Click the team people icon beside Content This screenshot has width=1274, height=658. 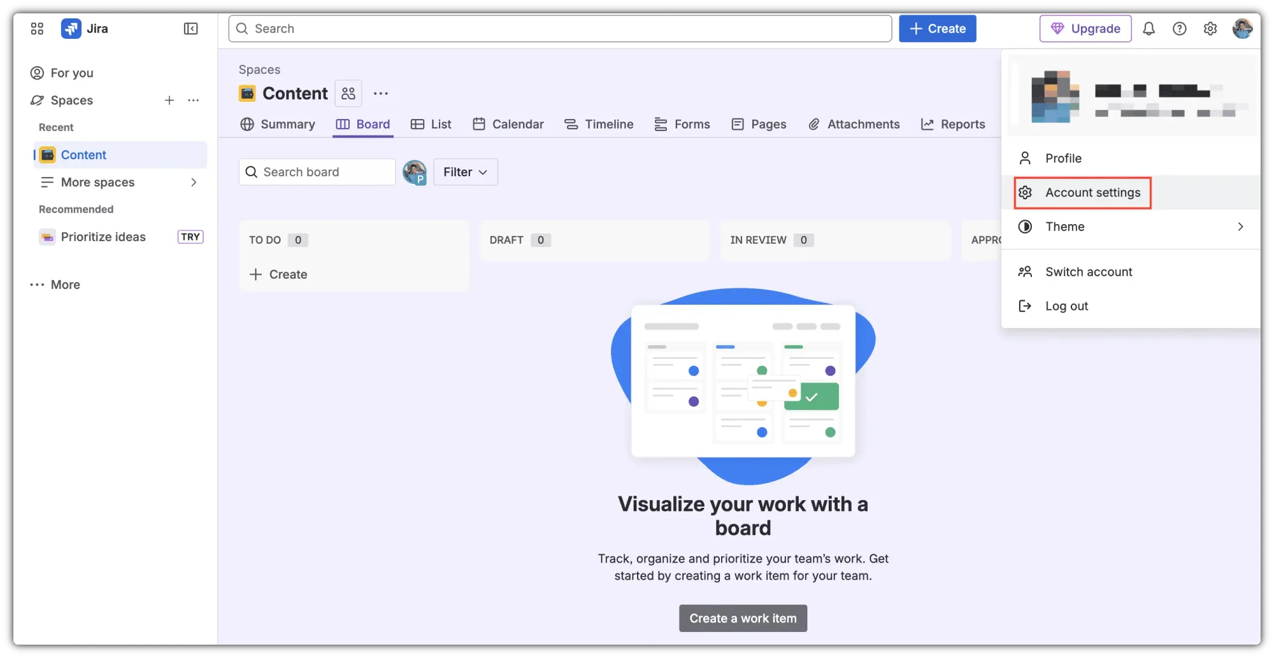348,94
